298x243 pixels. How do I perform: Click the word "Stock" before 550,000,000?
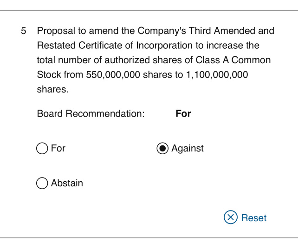[x=49, y=75]
